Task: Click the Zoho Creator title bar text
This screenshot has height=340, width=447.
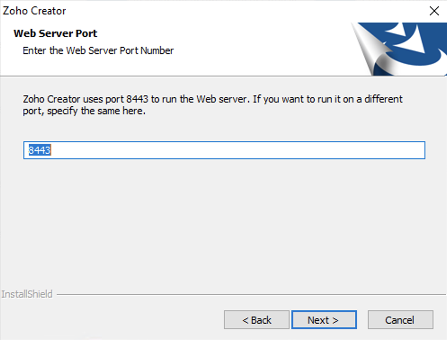Action: (34, 11)
